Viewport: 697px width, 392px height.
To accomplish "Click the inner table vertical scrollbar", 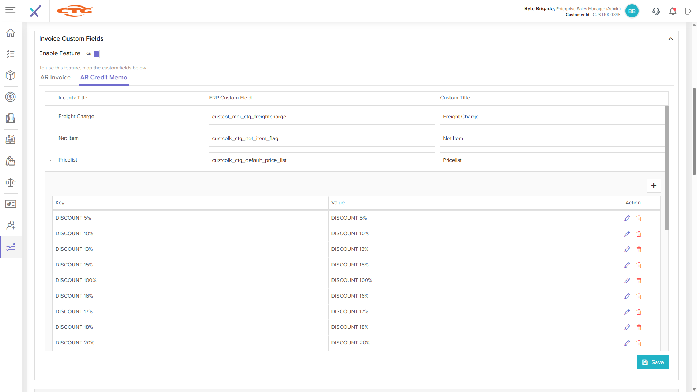I will coord(667,167).
